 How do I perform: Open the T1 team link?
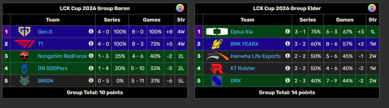[40, 44]
